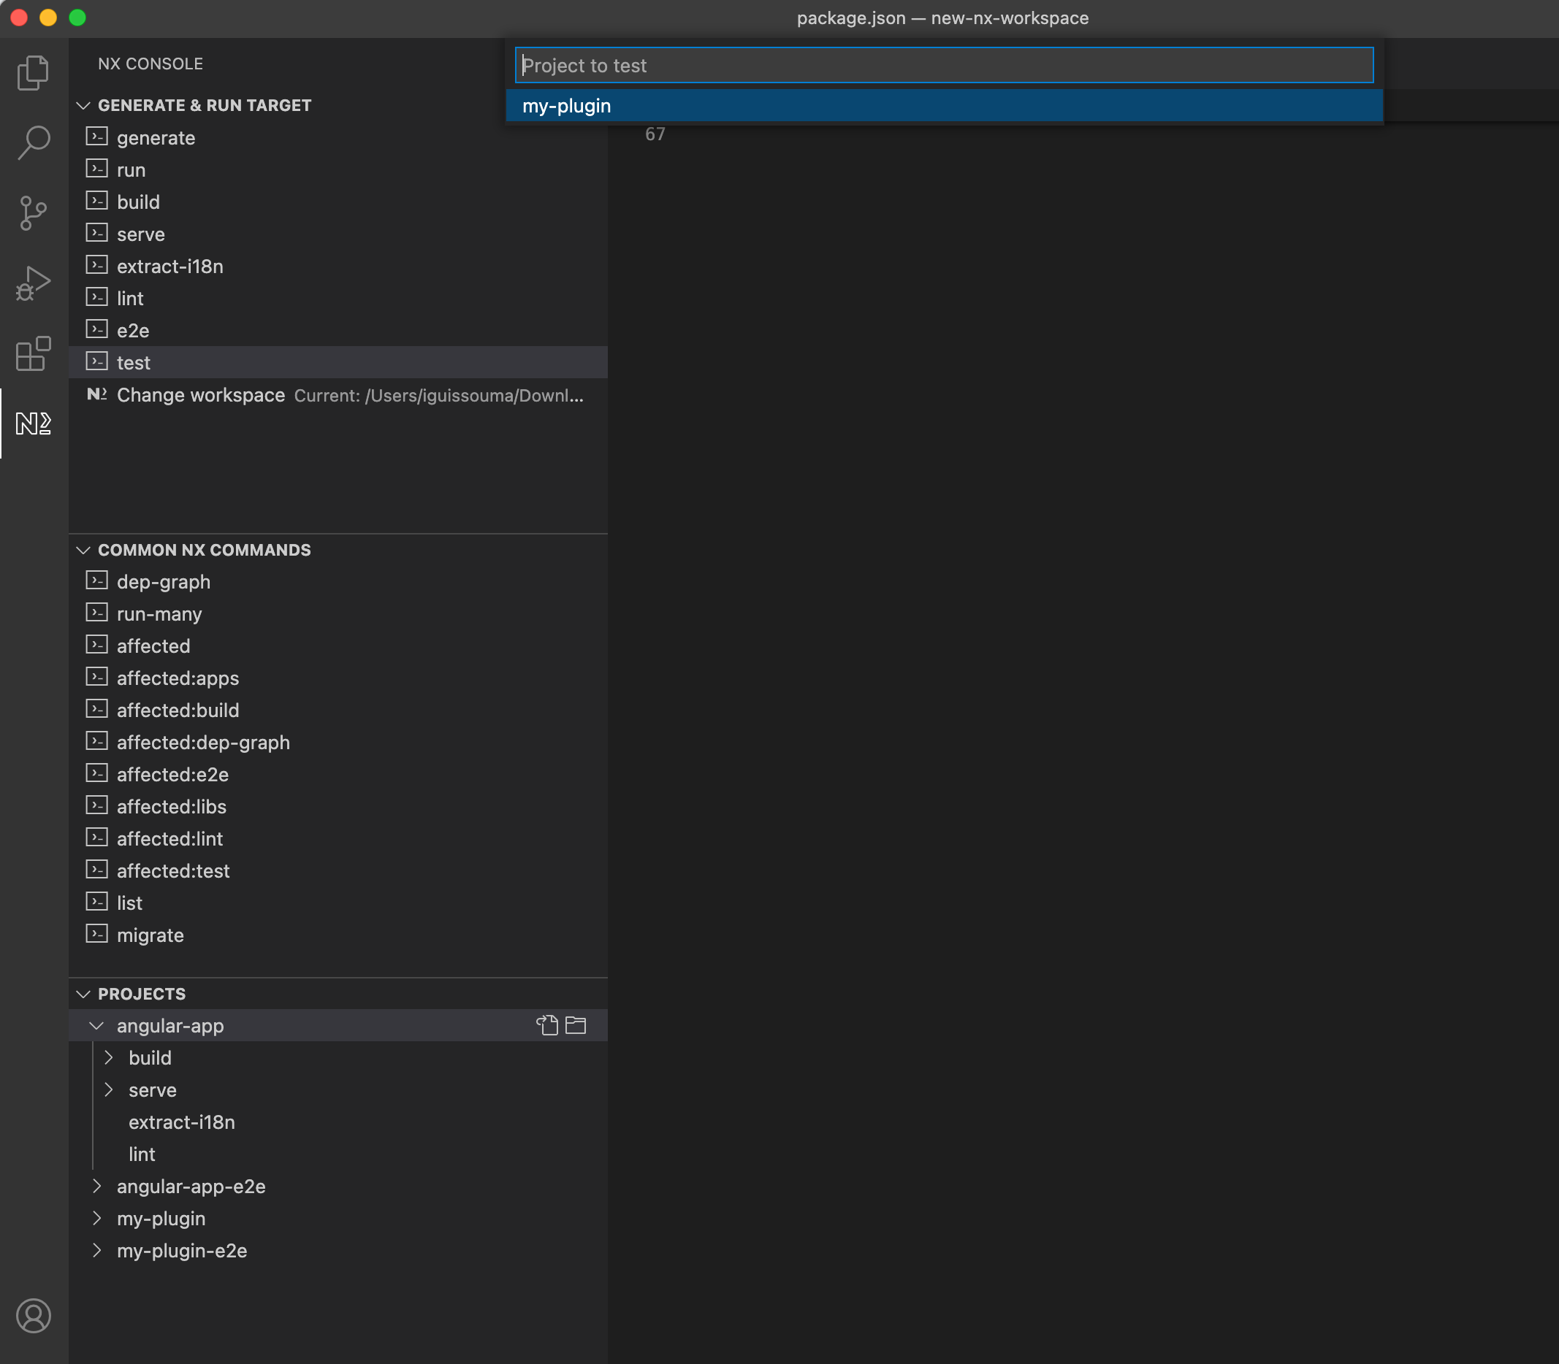The image size is (1559, 1364).
Task: Expand the my-plugin project node
Action: tap(97, 1218)
